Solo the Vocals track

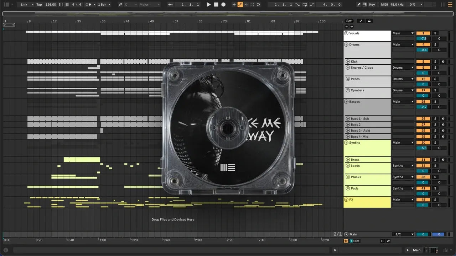pyautogui.click(x=435, y=33)
